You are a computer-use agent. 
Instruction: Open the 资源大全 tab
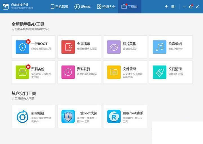[x=106, y=6]
